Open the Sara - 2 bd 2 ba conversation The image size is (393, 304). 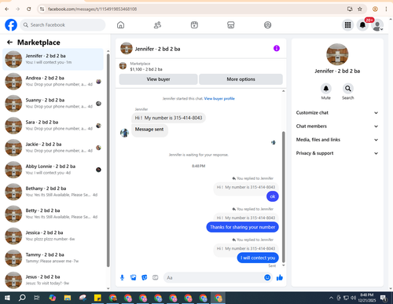(x=53, y=126)
